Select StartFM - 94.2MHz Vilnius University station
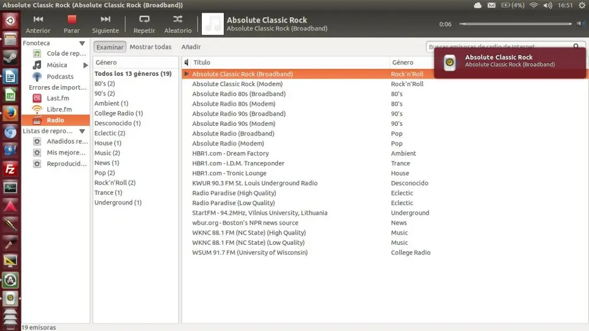 (x=259, y=213)
